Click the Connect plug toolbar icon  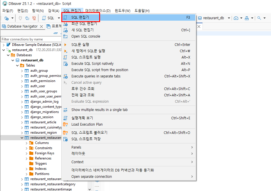point(20,18)
